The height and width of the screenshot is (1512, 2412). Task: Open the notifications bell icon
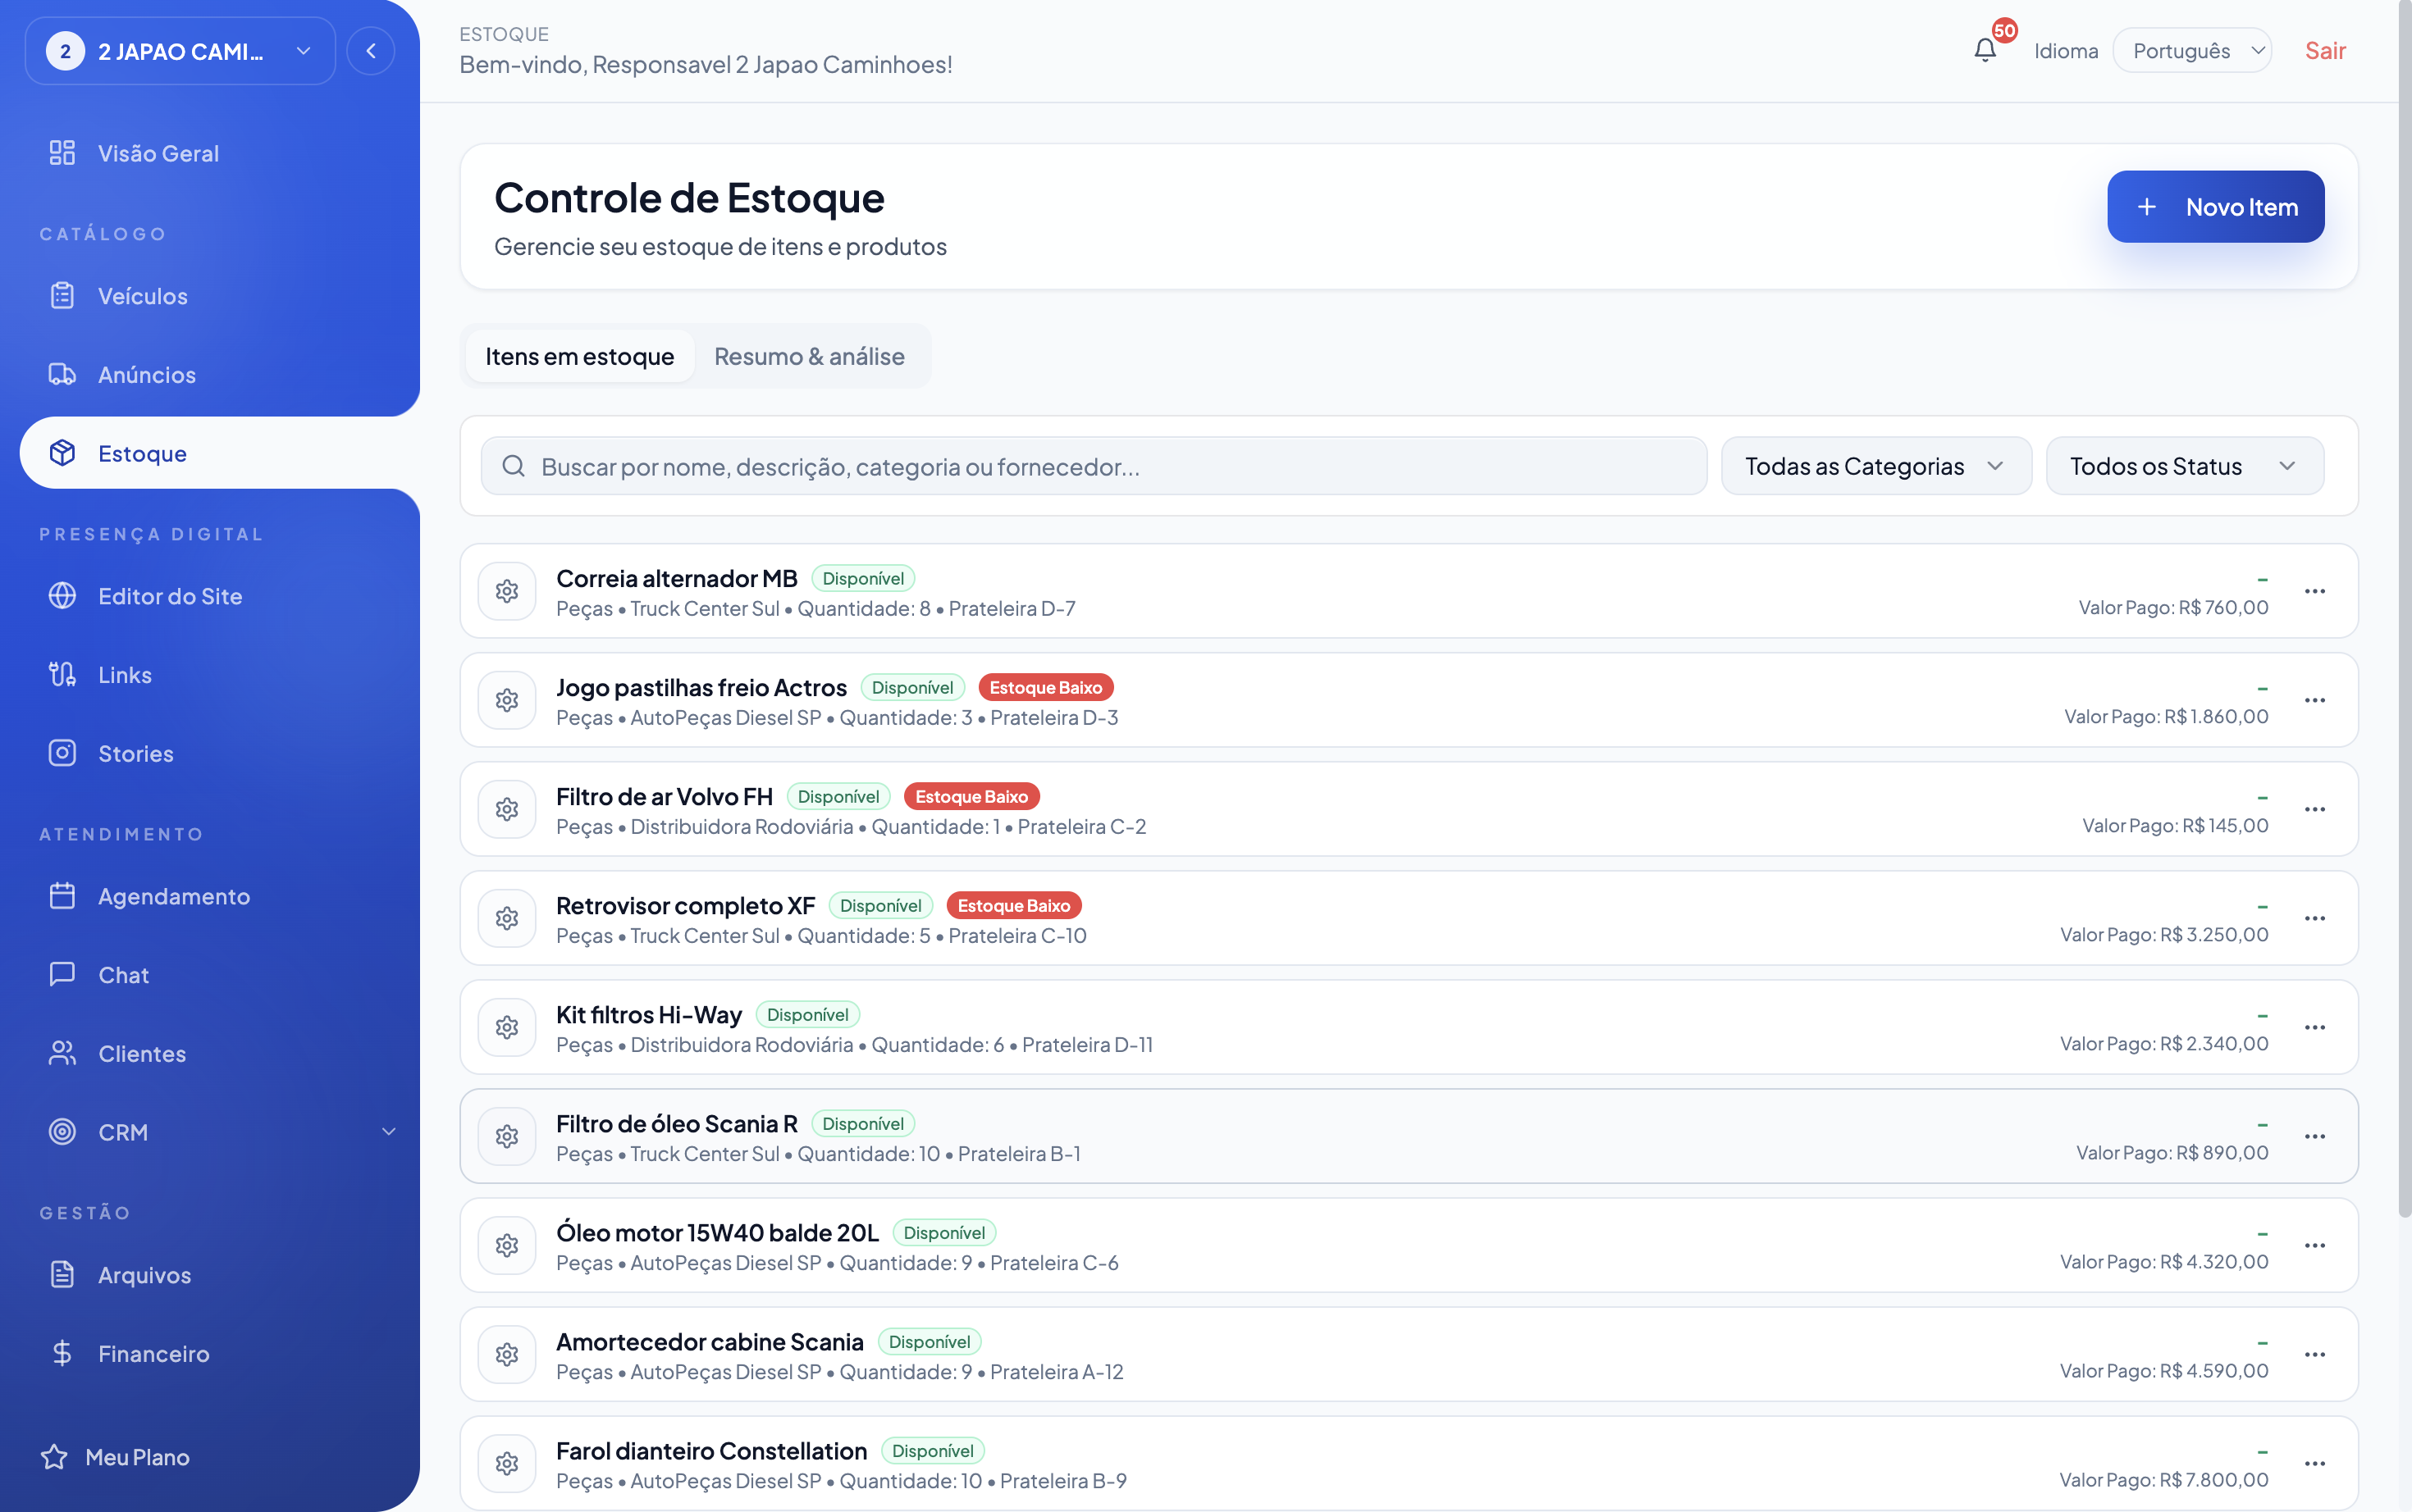point(1985,50)
